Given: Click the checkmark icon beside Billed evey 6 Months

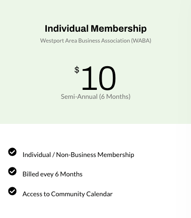Looking at the screenshot, I should point(12,171).
